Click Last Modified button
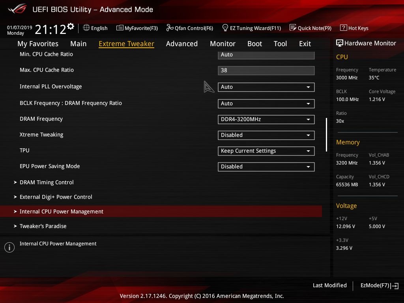This screenshot has width=404, height=303. pyautogui.click(x=329, y=286)
